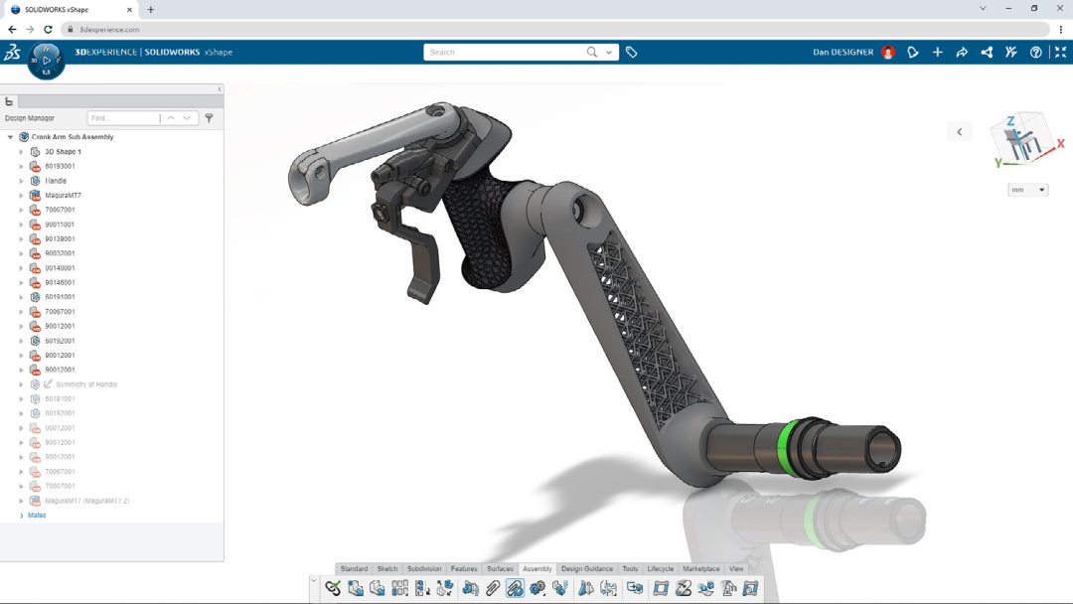Switch to the Sketch tab
1073x604 pixels.
[x=386, y=569]
